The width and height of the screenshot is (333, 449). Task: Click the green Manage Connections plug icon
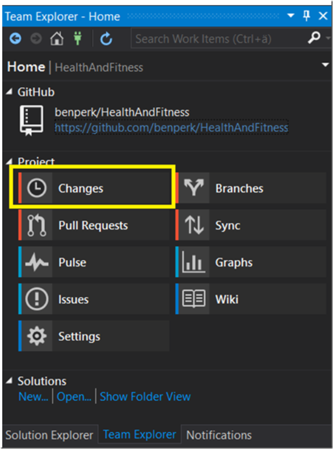78,39
